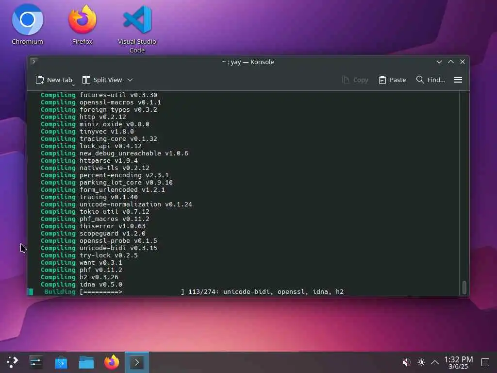Maximize the Konsole window

pyautogui.click(x=451, y=62)
